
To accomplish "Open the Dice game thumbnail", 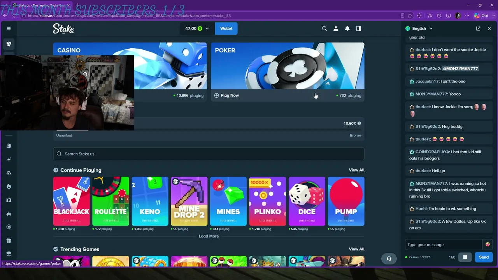I will pyautogui.click(x=307, y=201).
